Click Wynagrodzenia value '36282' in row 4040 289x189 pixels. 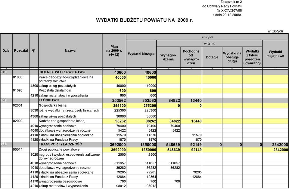point(175,168)
